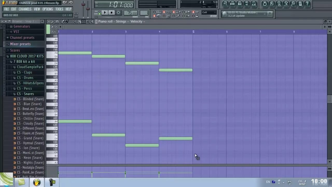Open the Mixer window icon
Image resolution: width=332 pixels, height=187 pixels.
[x=254, y=4]
